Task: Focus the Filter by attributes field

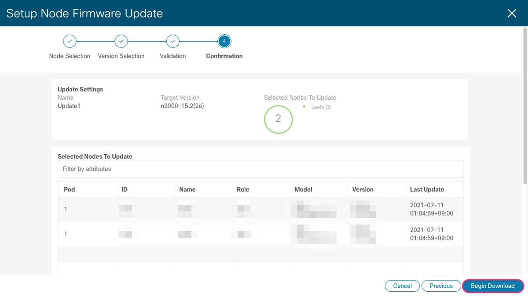Action: [261, 169]
